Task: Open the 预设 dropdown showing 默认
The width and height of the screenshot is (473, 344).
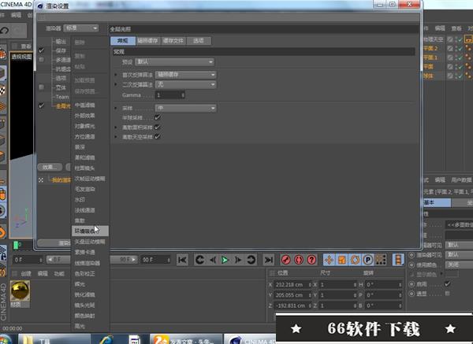Action: [x=175, y=61]
